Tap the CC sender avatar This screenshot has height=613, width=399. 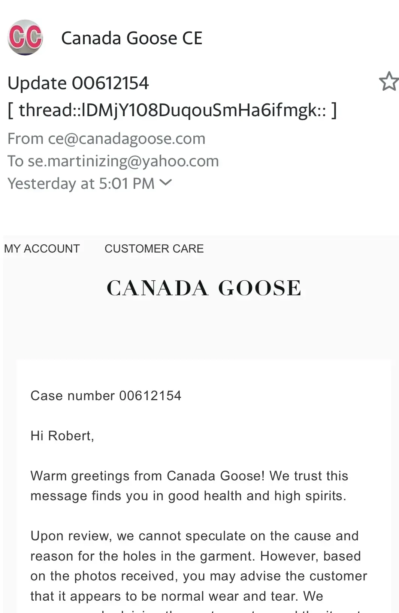pyautogui.click(x=25, y=37)
